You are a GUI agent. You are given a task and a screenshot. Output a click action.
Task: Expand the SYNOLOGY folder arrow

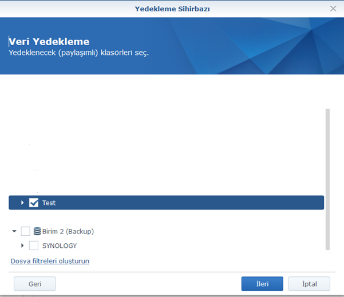point(22,245)
